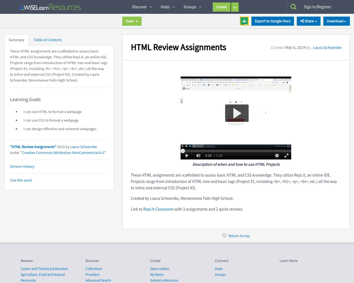Viewport: 354px width, 283px height.
Task: Open Advanced Search in footer
Action: tap(98, 280)
